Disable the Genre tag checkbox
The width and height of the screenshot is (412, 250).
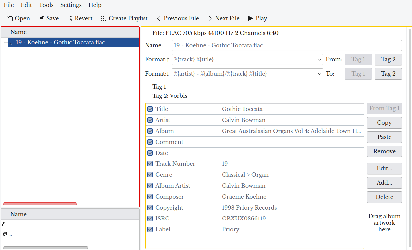150,175
